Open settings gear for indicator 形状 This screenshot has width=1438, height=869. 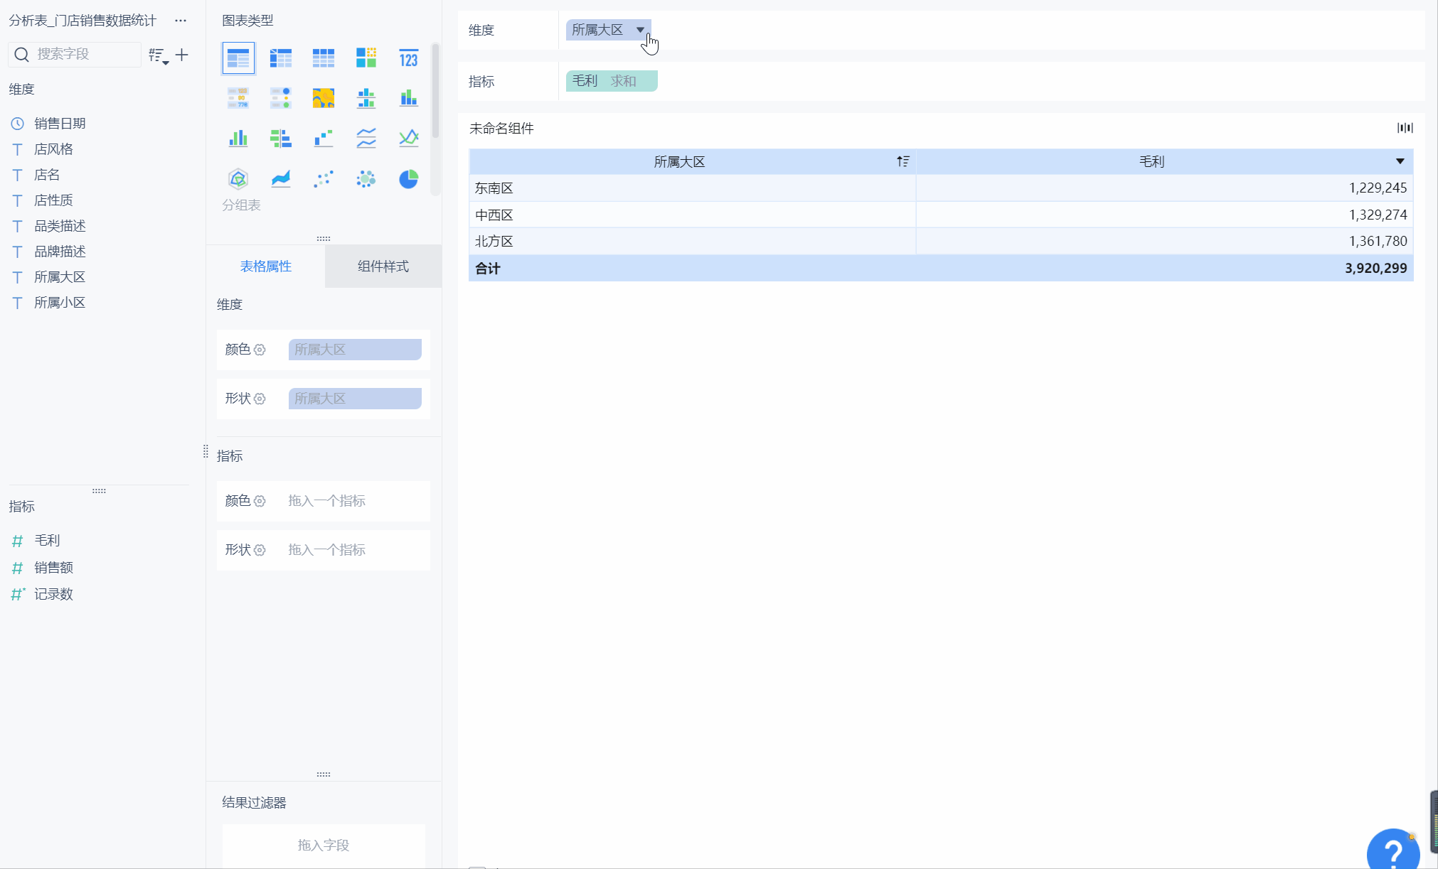coord(260,550)
